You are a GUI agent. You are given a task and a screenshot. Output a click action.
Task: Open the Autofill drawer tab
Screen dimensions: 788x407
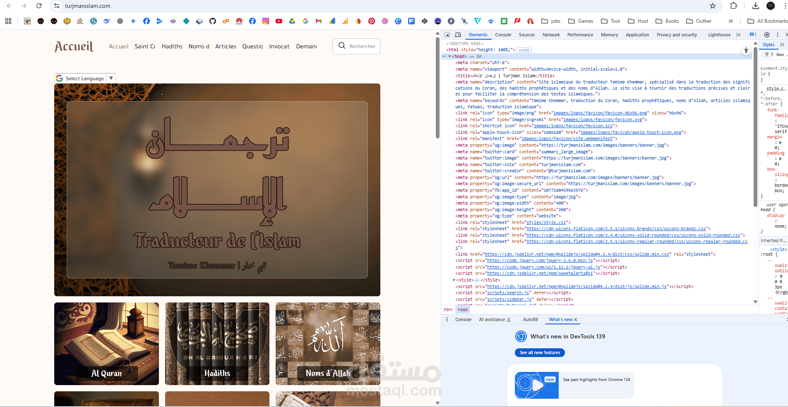coord(530,319)
